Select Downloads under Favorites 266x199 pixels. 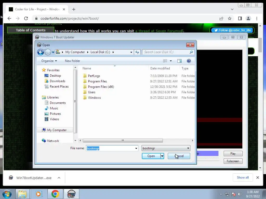click(57, 81)
